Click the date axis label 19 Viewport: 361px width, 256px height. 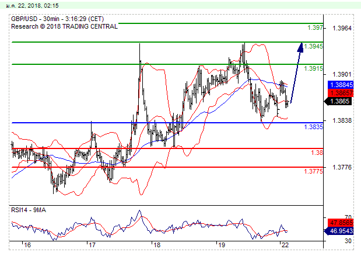(x=222, y=245)
